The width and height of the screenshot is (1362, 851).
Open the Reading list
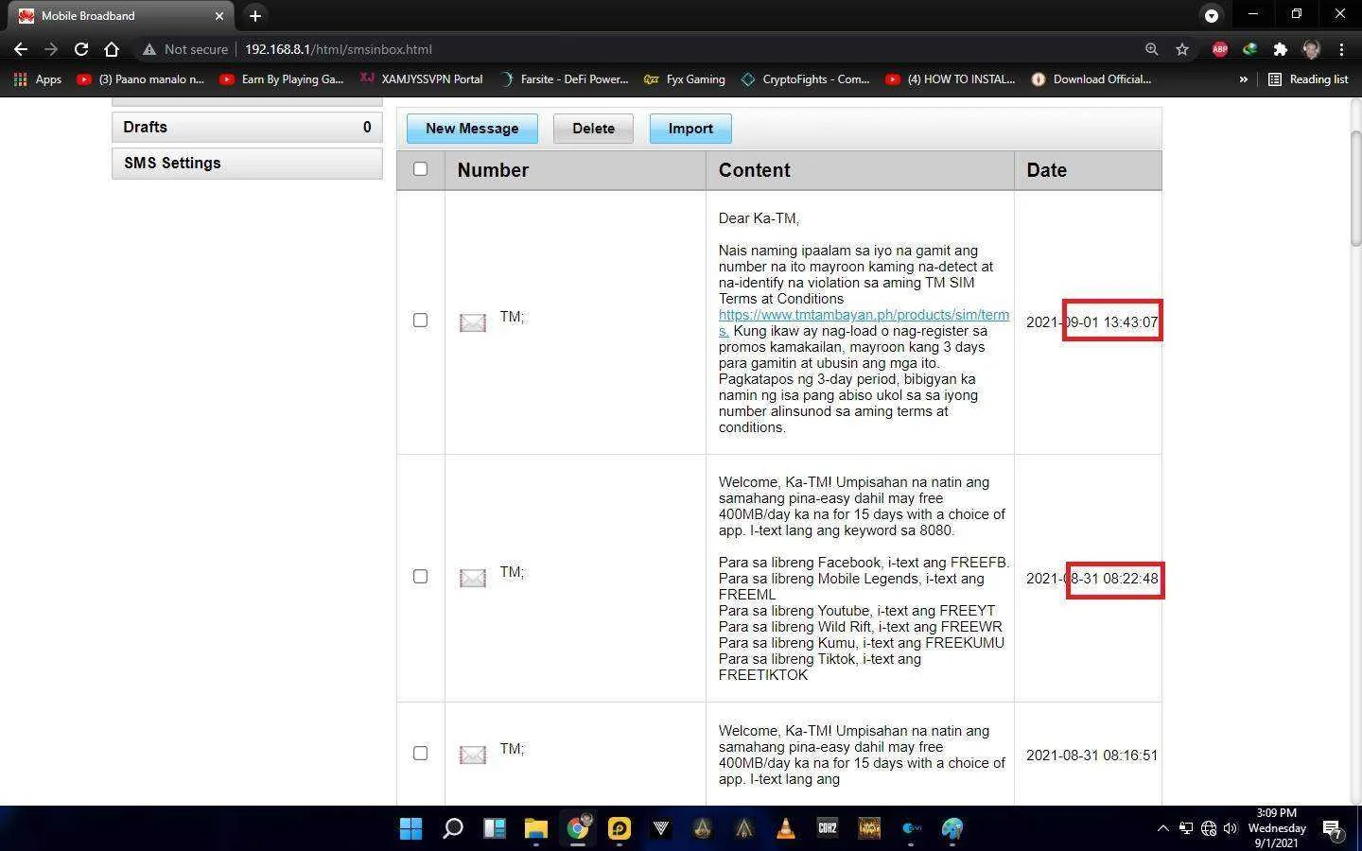click(x=1308, y=79)
